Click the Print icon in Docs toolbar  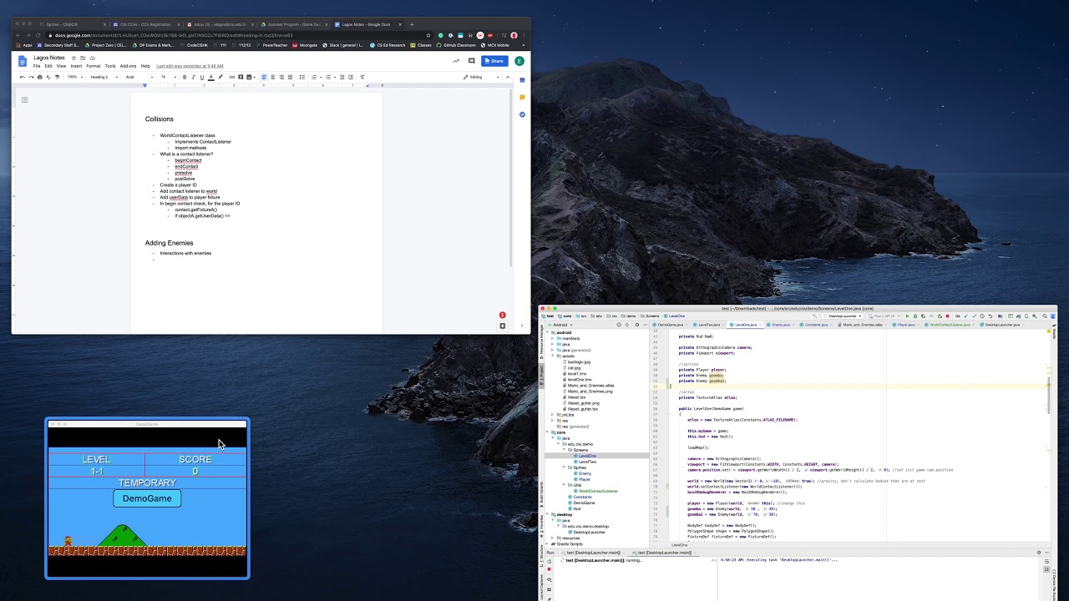click(39, 77)
